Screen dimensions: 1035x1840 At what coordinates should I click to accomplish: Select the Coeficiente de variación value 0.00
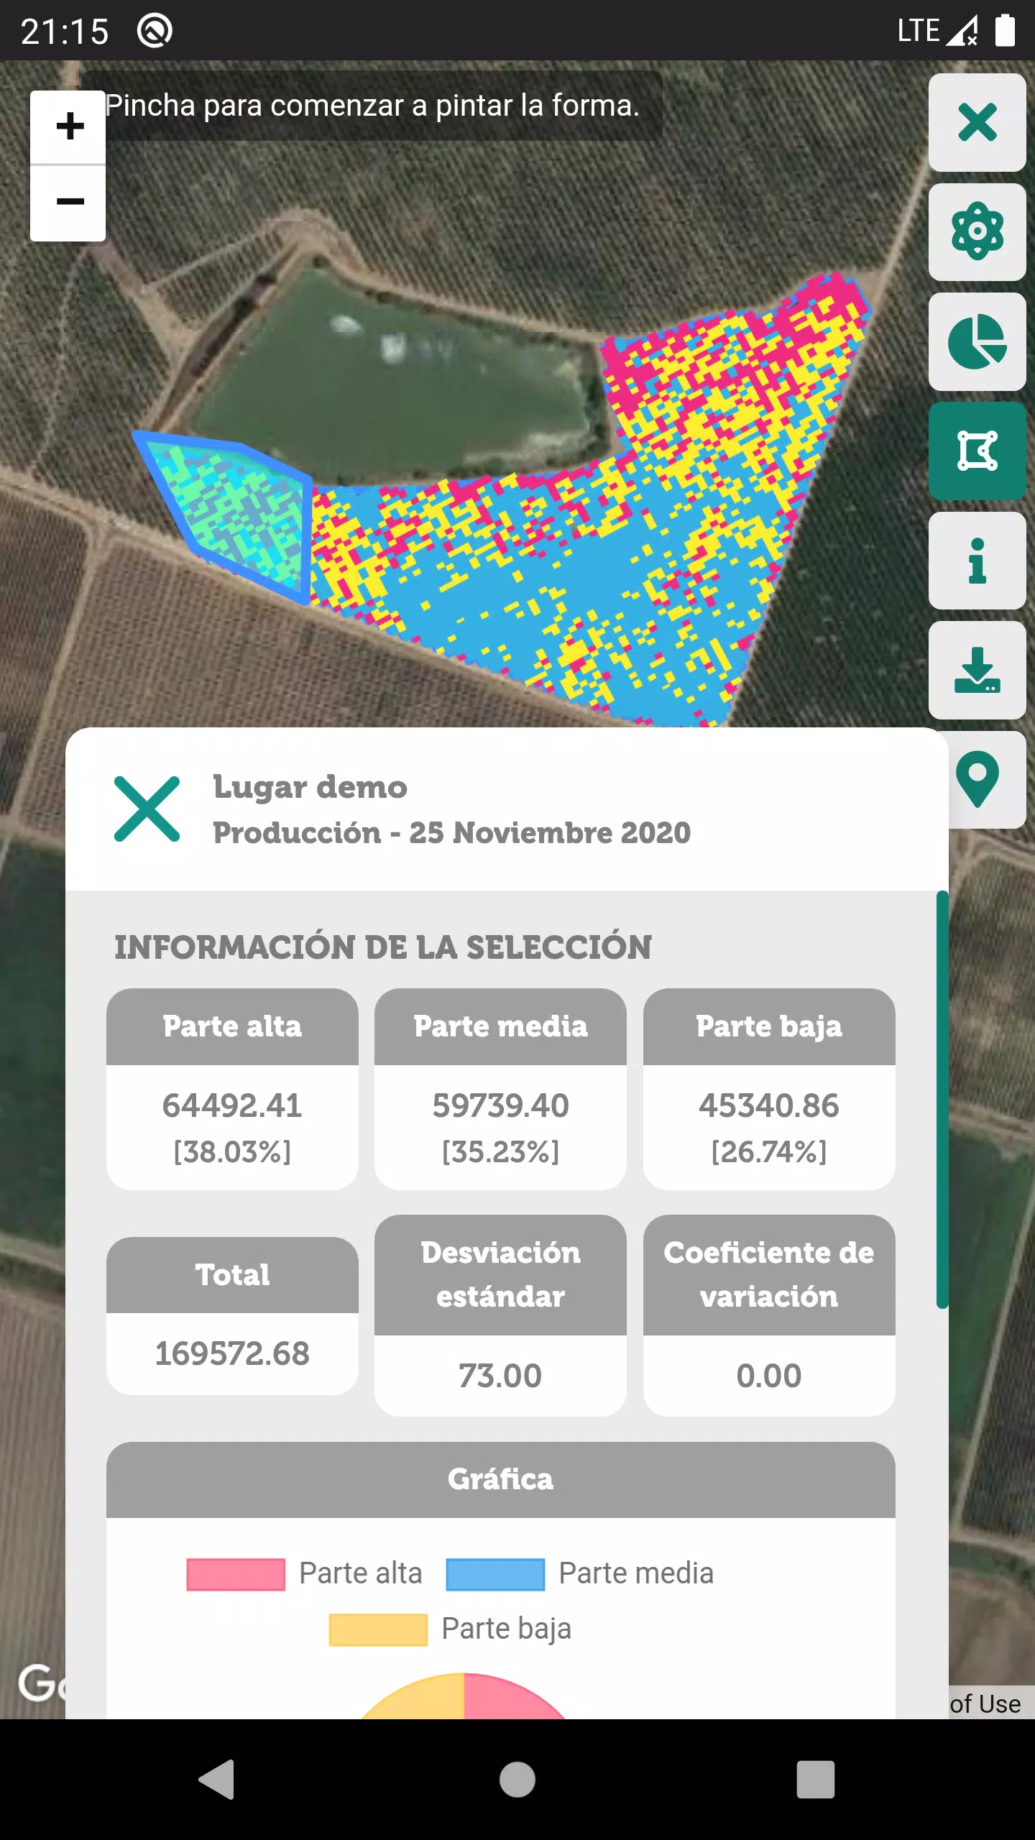pos(769,1376)
